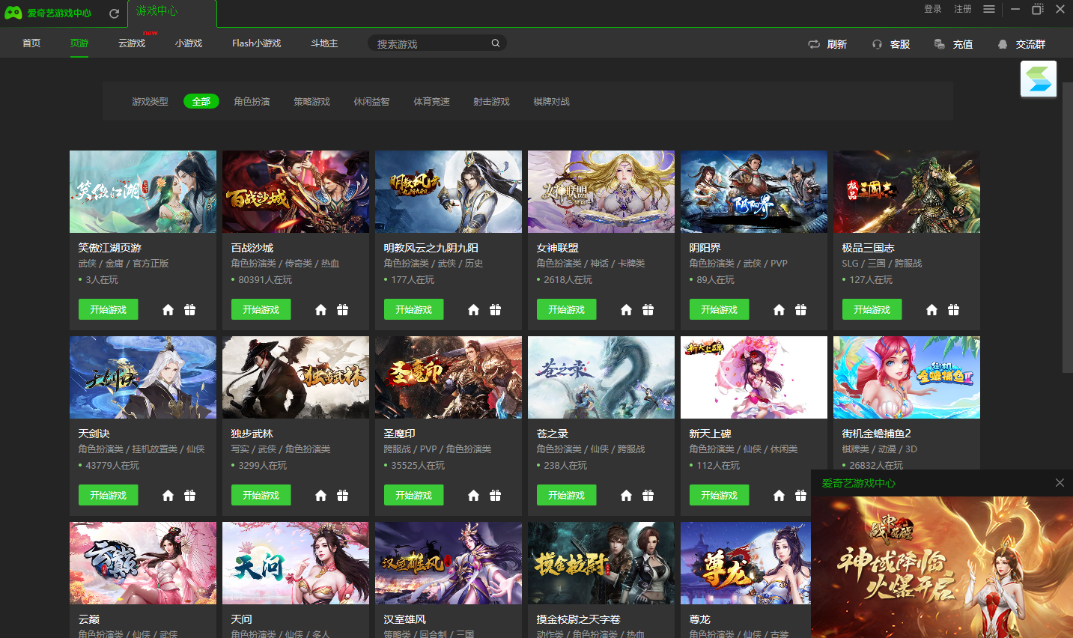1073x638 pixels.
Task: Open 斗地主 navigation tab
Action: point(324,43)
